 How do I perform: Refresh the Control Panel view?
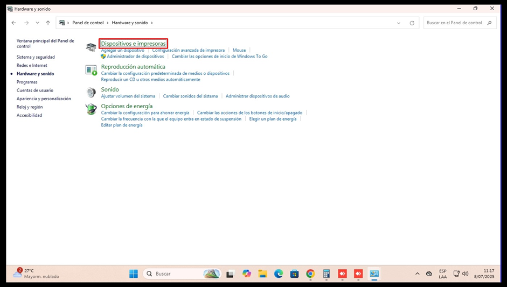pos(412,23)
